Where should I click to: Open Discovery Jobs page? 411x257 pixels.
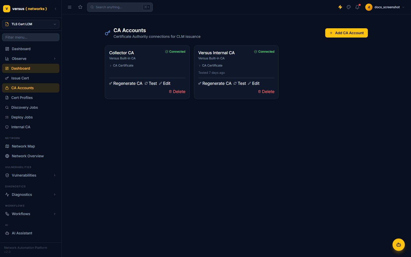point(31,107)
